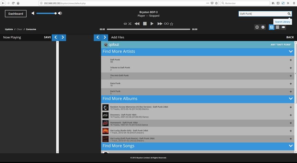Click the Stop playback button
The width and height of the screenshot is (297, 163).
(145, 24)
